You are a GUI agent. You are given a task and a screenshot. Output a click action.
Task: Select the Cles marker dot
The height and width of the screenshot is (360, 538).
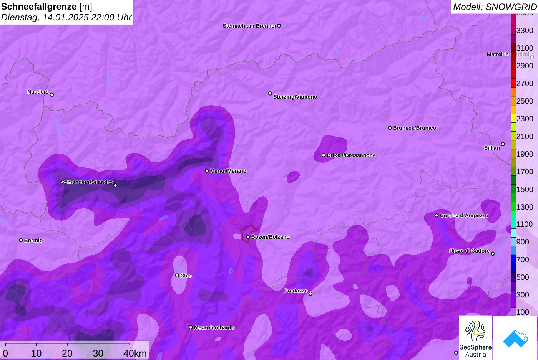coord(177,276)
